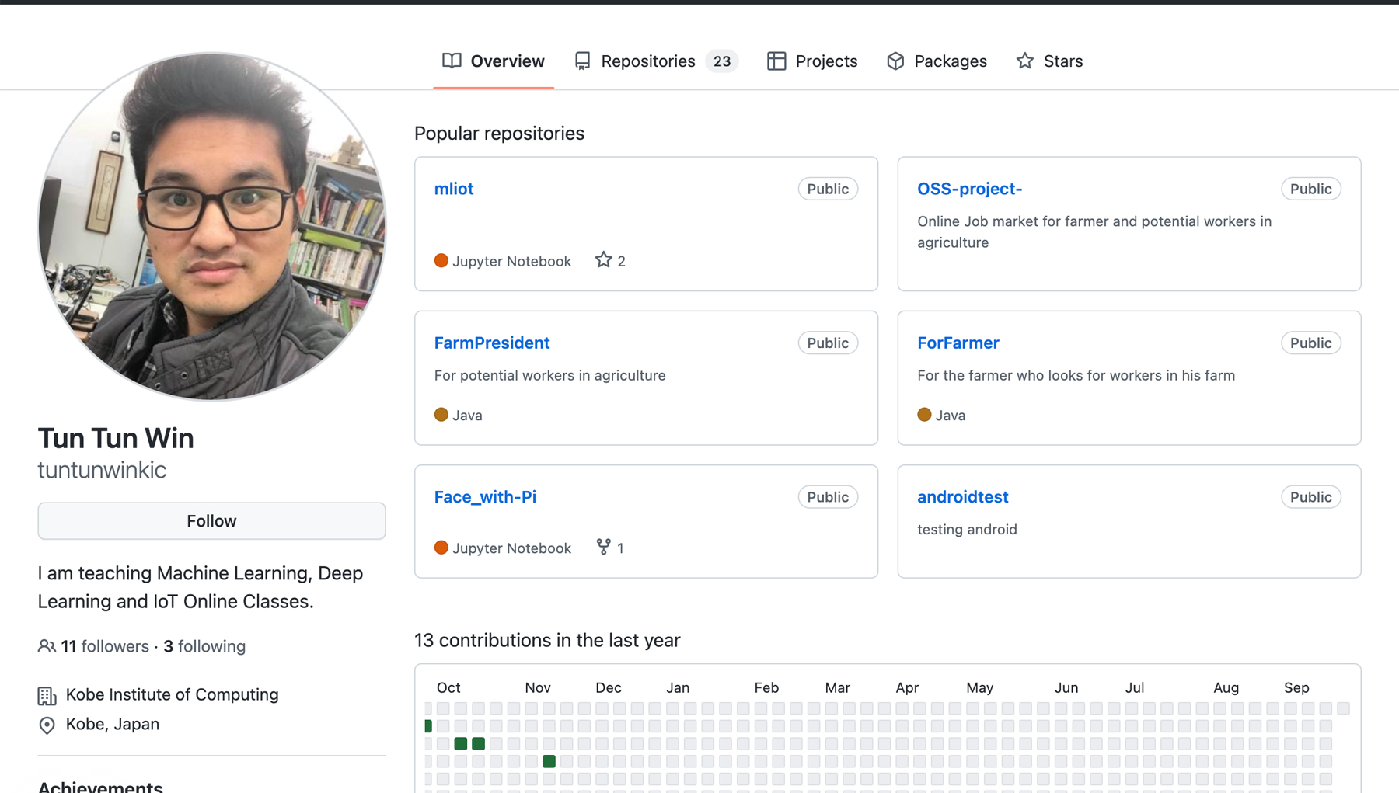This screenshot has width=1399, height=793.
Task: Open the Repositories tab
Action: [647, 61]
